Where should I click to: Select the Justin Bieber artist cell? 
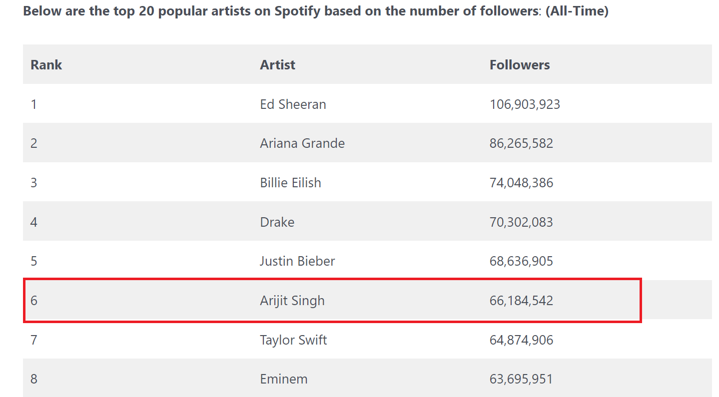click(297, 261)
